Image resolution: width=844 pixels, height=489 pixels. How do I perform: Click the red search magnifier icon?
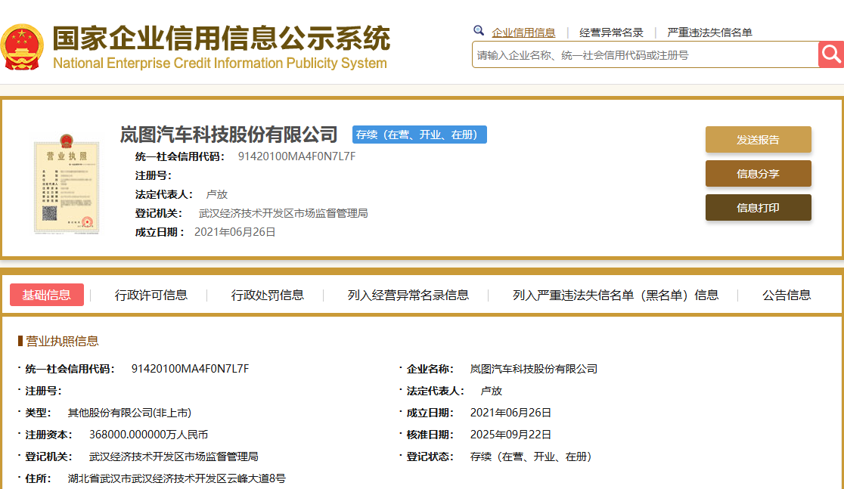pos(830,54)
